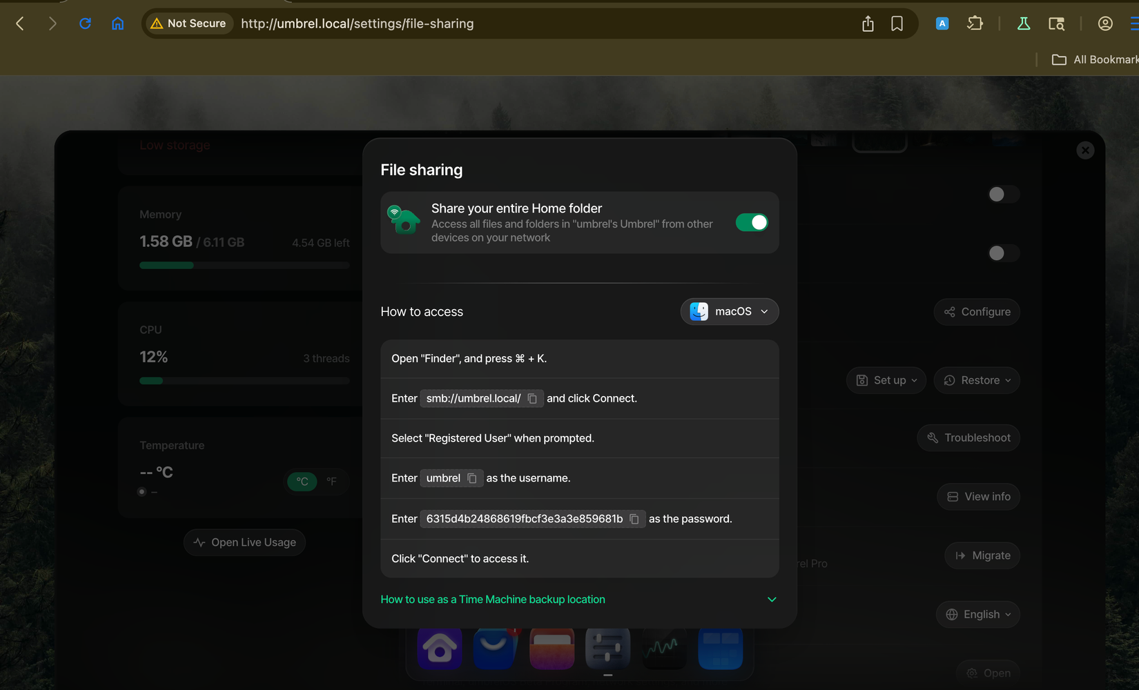Click the green Home folder sharing icon

click(x=403, y=220)
